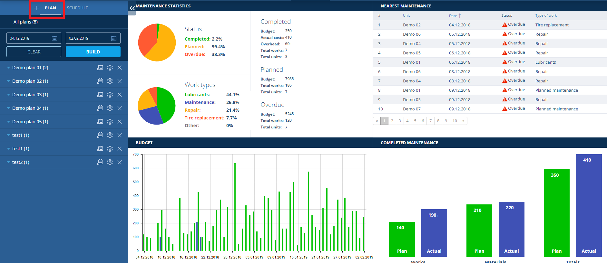Screen dimensions: 607x263
Task: Collapse the left panel with double-chevron icon
Action: pyautogui.click(x=132, y=8)
